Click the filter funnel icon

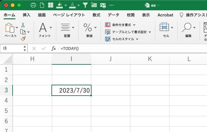coord(85,5)
